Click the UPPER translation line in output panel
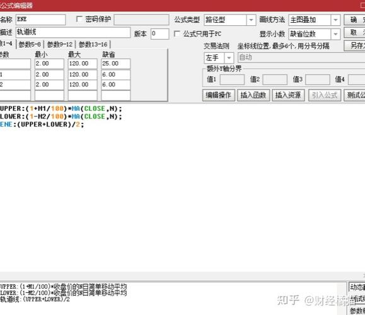Image resolution: width=365 pixels, height=315 pixels. click(x=63, y=287)
